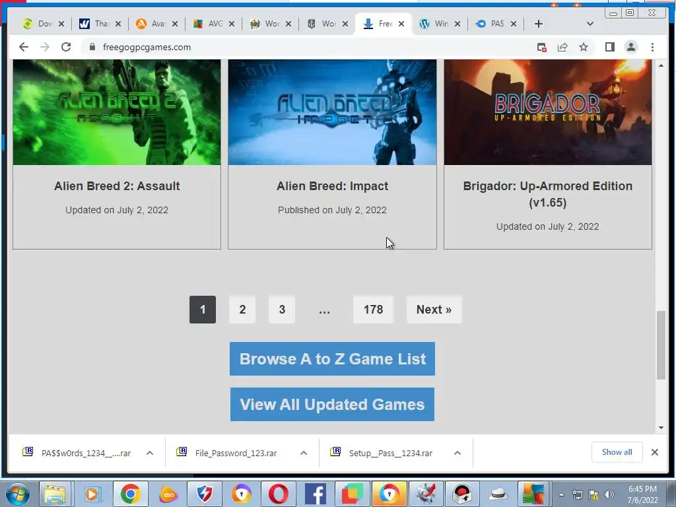Show hidden tray icons arrow
The image size is (676, 507).
tap(561, 494)
